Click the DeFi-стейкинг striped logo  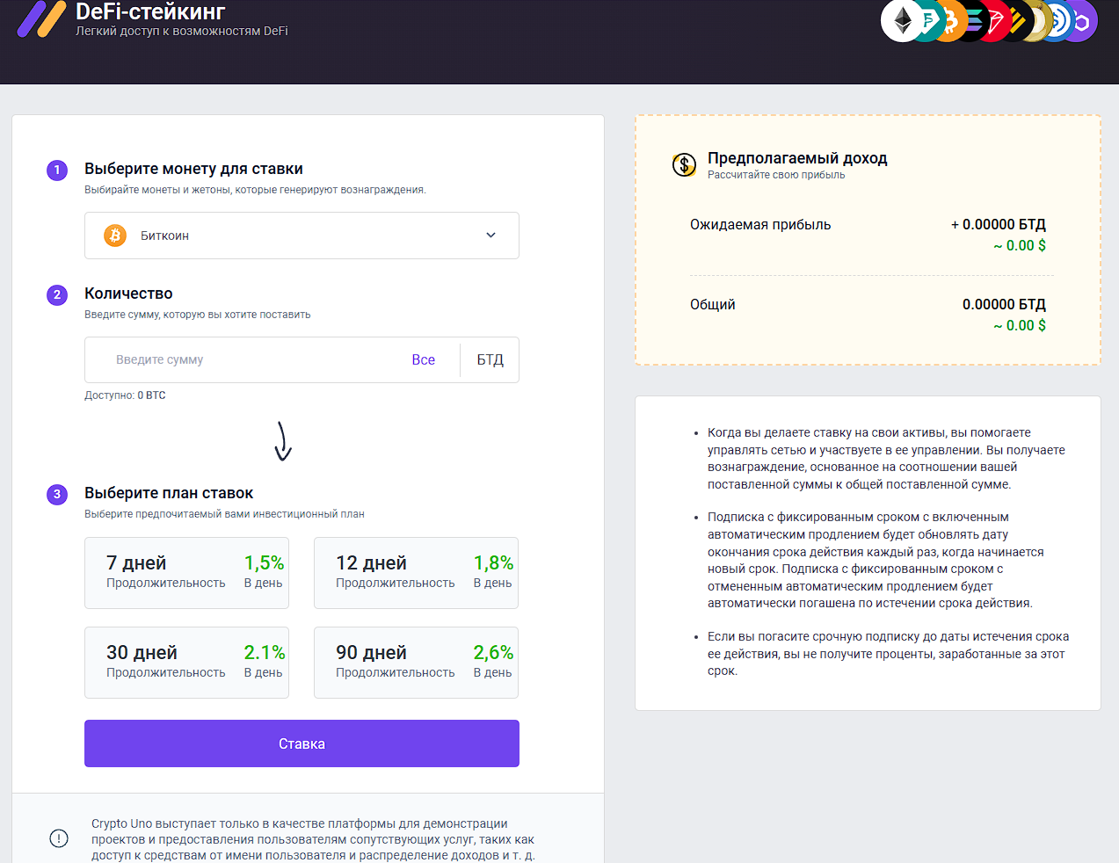tap(41, 19)
